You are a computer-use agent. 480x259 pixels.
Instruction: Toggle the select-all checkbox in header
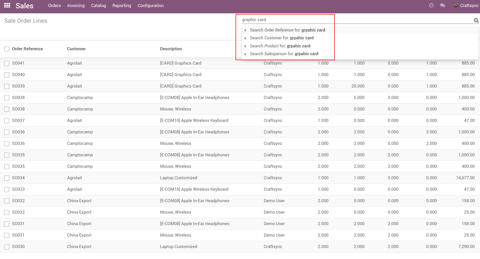click(7, 49)
